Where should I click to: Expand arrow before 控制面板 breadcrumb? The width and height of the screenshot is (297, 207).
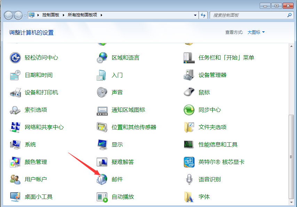[38, 15]
